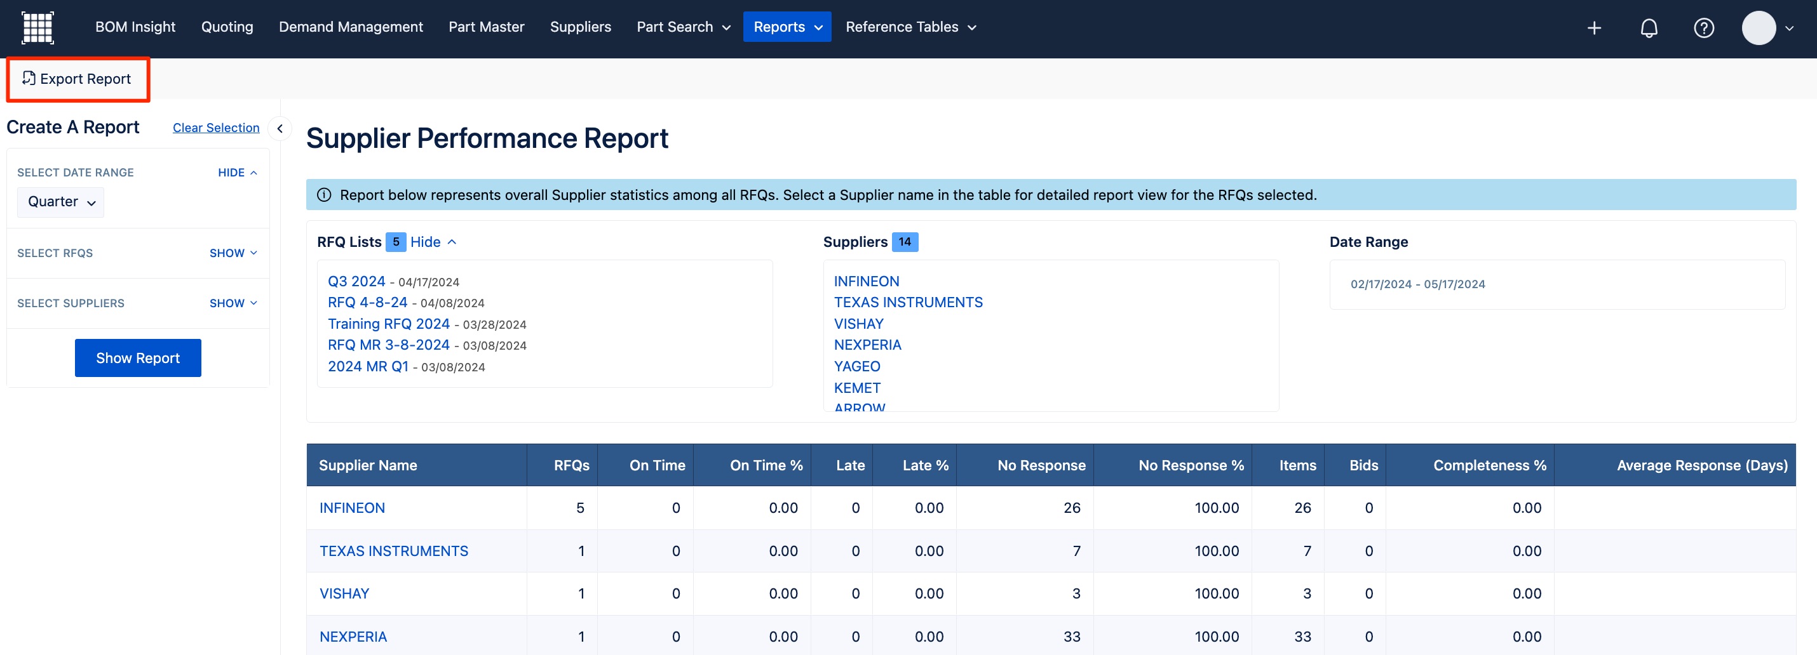Click the Date Range field 02/17/2024 - 05/17/2024
This screenshot has height=655, width=1817.
(x=1557, y=284)
